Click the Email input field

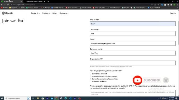tap(133, 43)
